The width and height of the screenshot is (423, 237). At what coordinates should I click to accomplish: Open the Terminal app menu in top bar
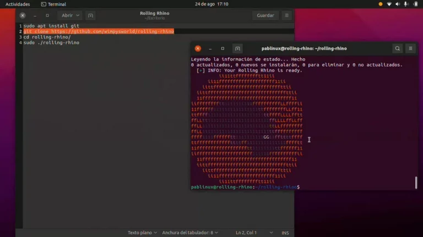pos(53,4)
